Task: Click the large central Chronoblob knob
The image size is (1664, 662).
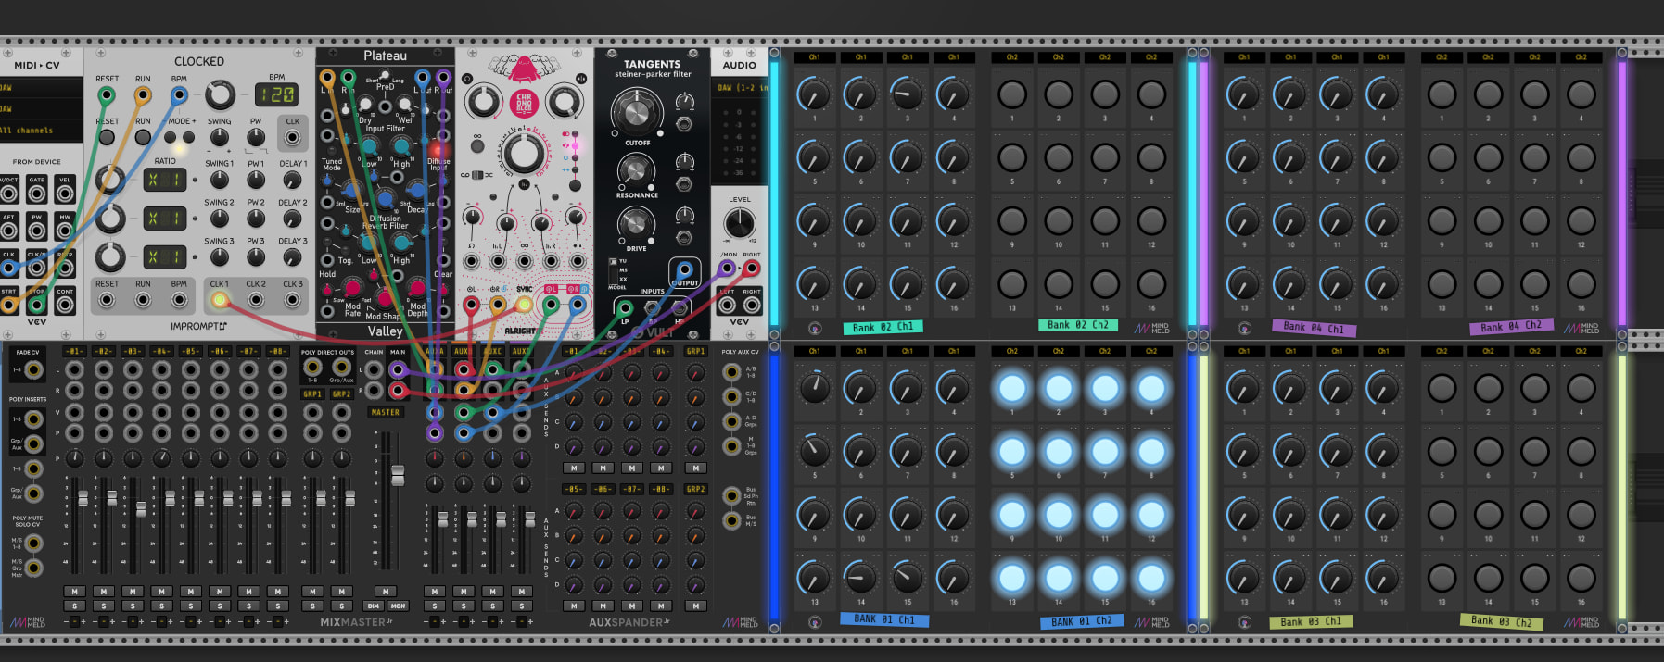Action: 524,153
